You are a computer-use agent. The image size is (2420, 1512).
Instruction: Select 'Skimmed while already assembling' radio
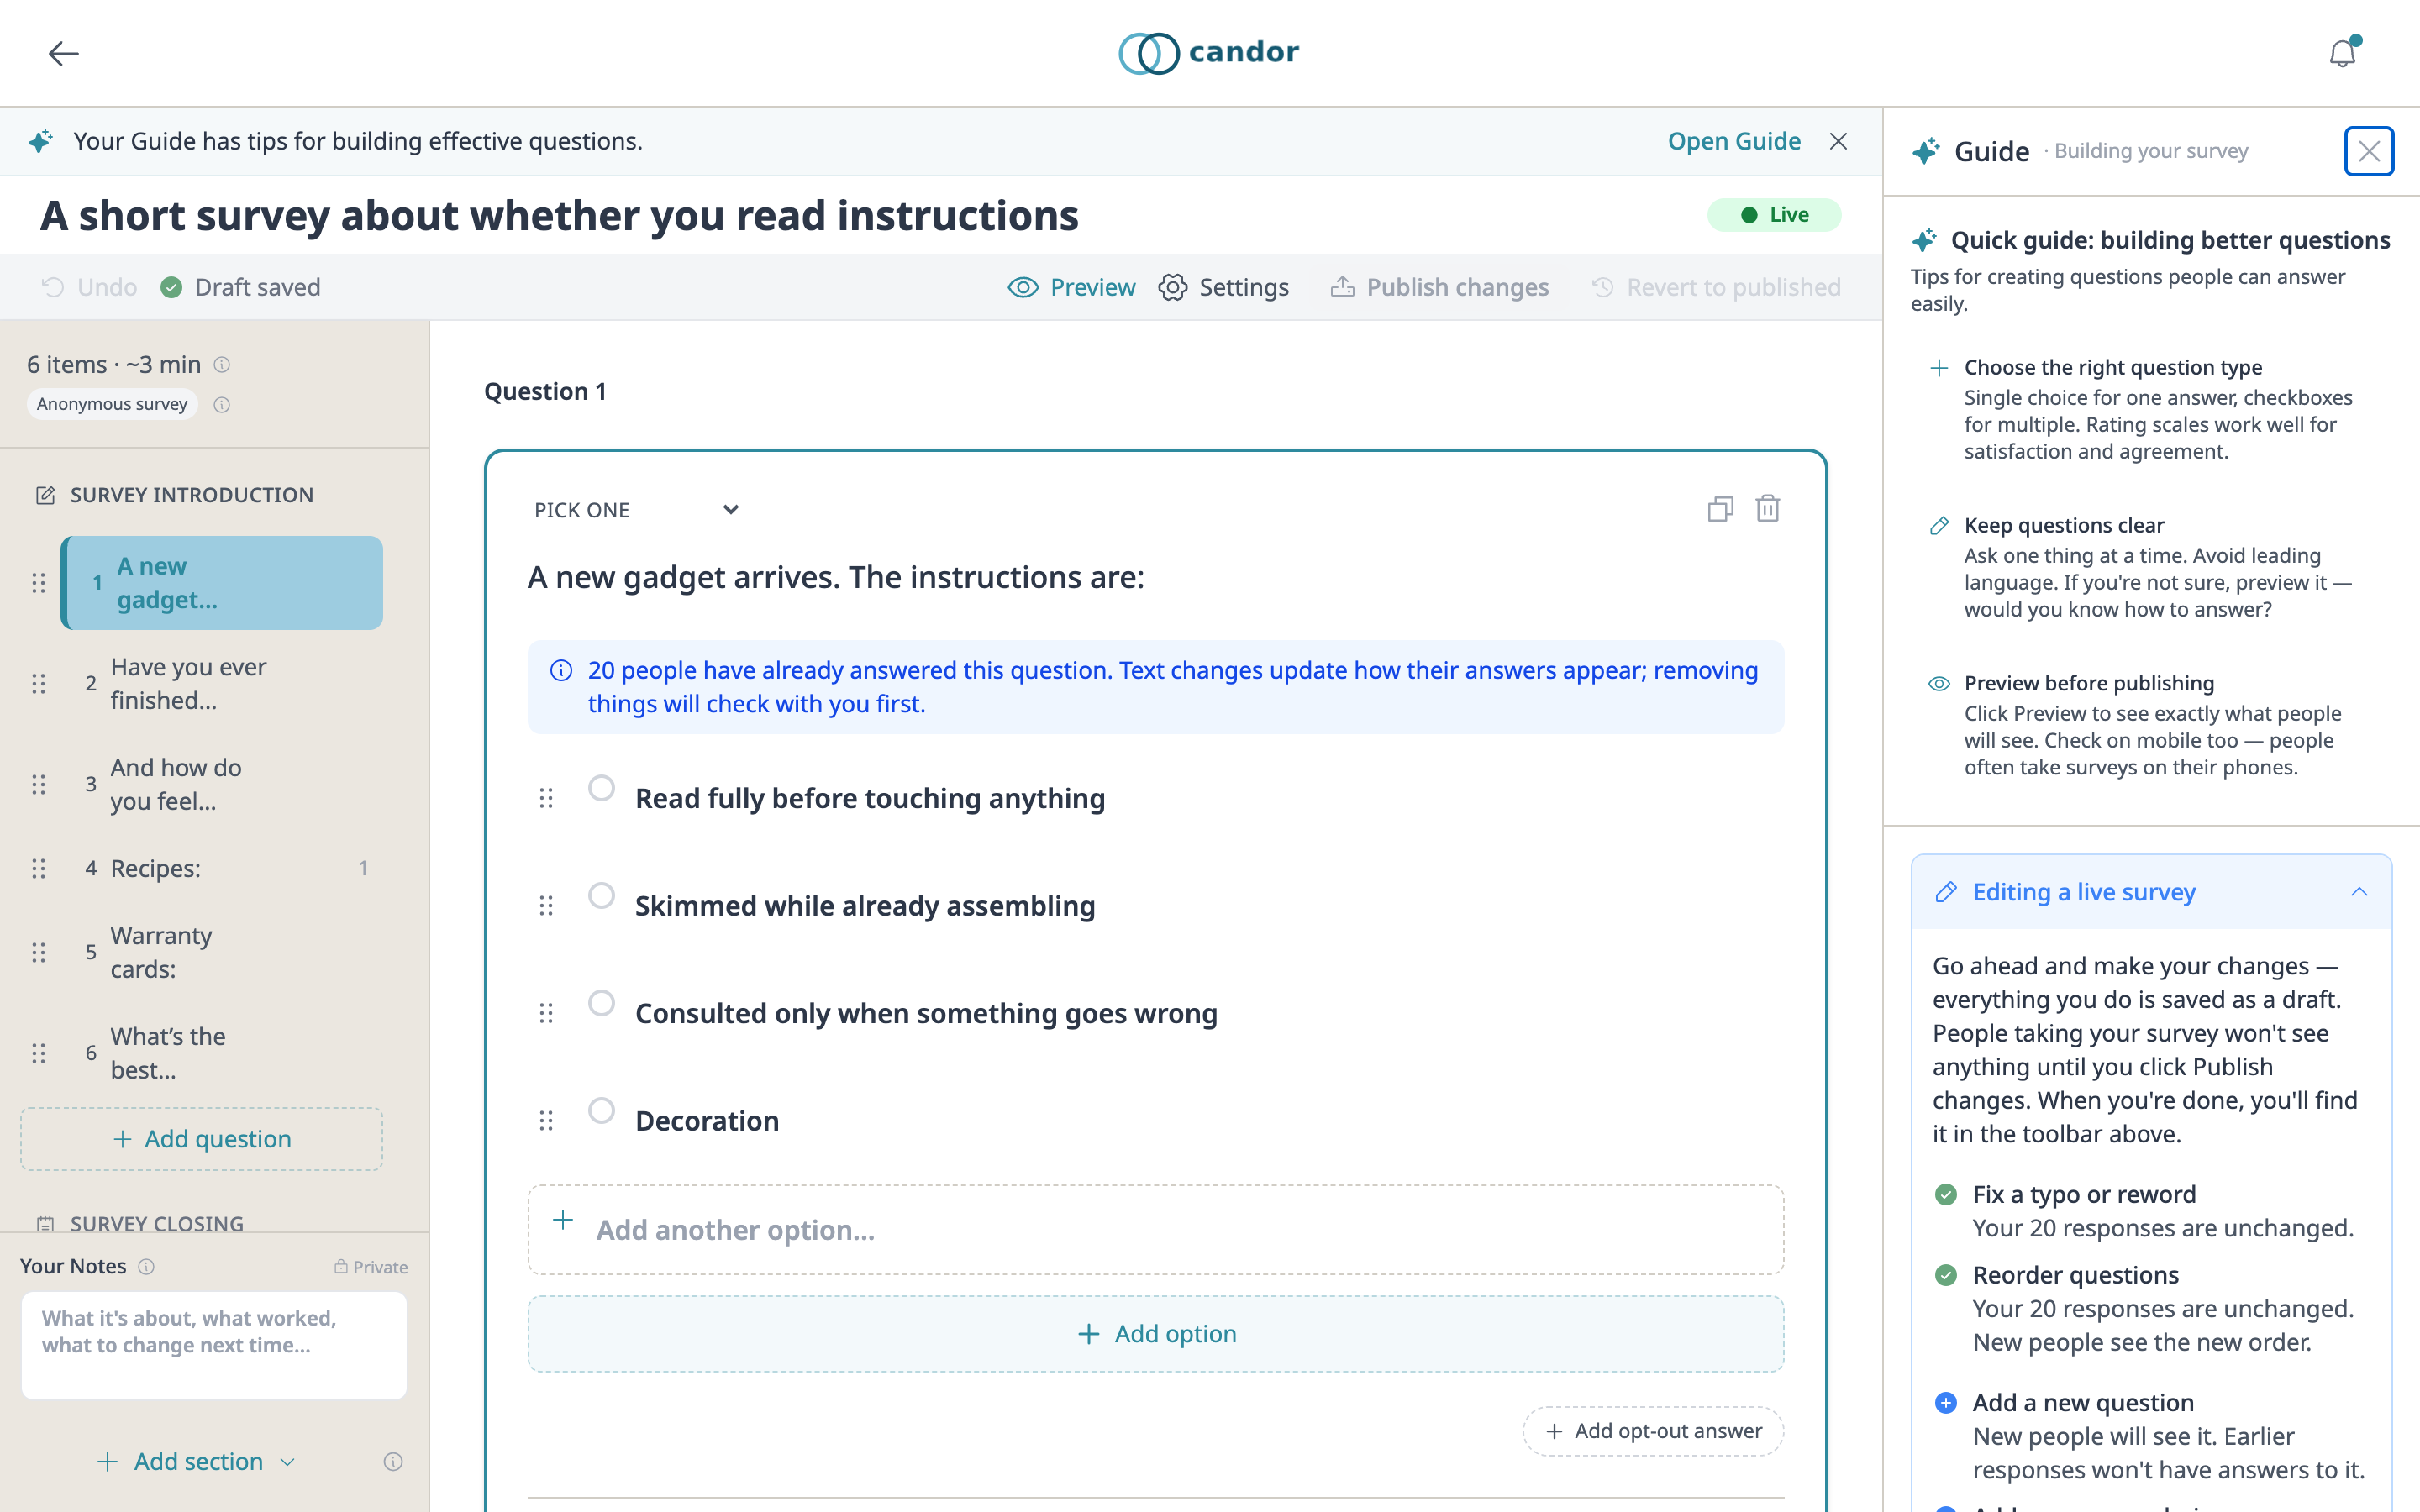[601, 895]
